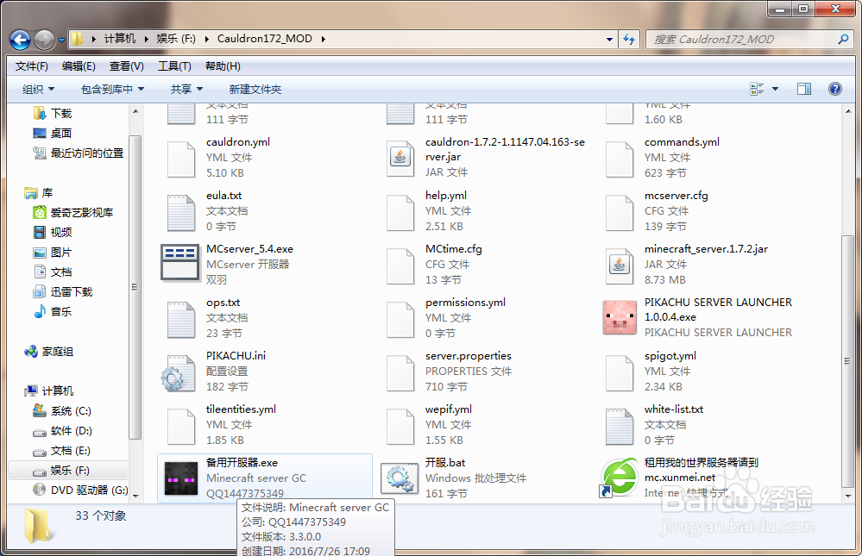Image resolution: width=862 pixels, height=556 pixels.
Task: Select 迅雷下载 in the navigation pane
Action: tap(72, 291)
